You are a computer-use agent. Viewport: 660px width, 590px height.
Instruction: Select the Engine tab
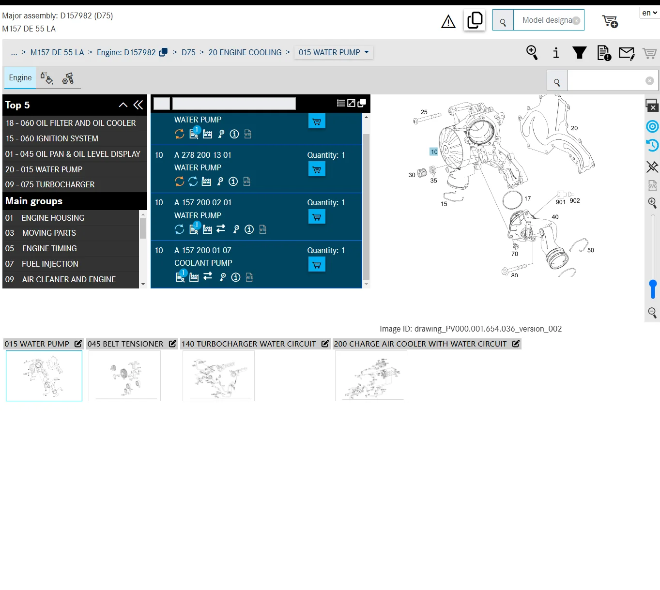point(20,77)
